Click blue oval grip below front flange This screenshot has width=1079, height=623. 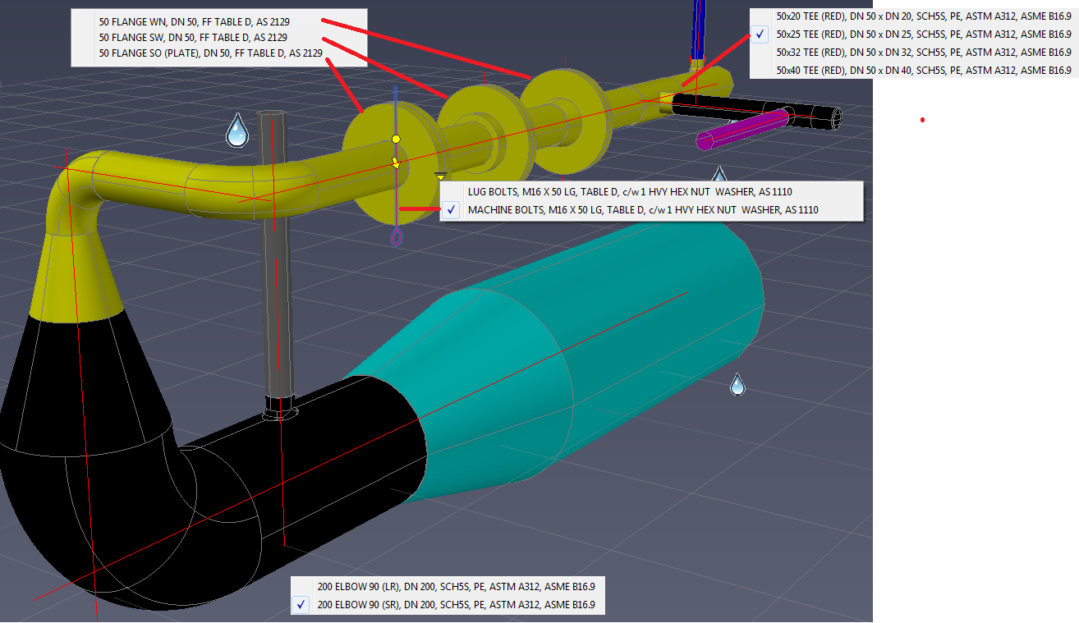click(397, 238)
